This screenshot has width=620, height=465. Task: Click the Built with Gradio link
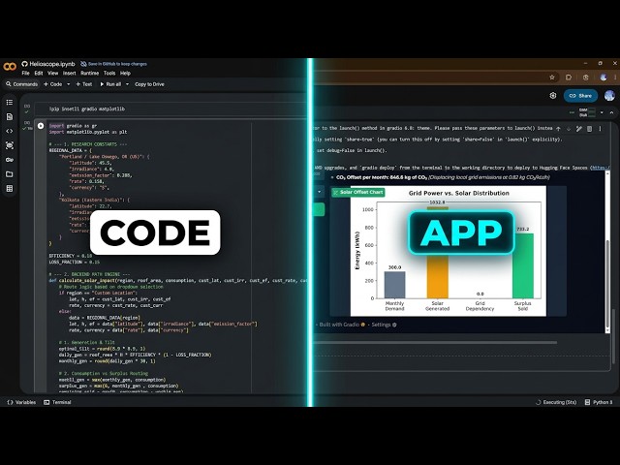tap(342, 325)
